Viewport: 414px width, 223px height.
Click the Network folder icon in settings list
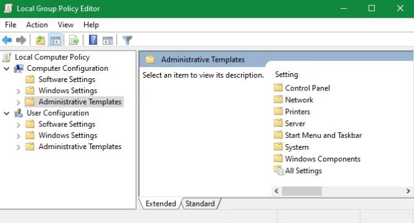point(278,100)
